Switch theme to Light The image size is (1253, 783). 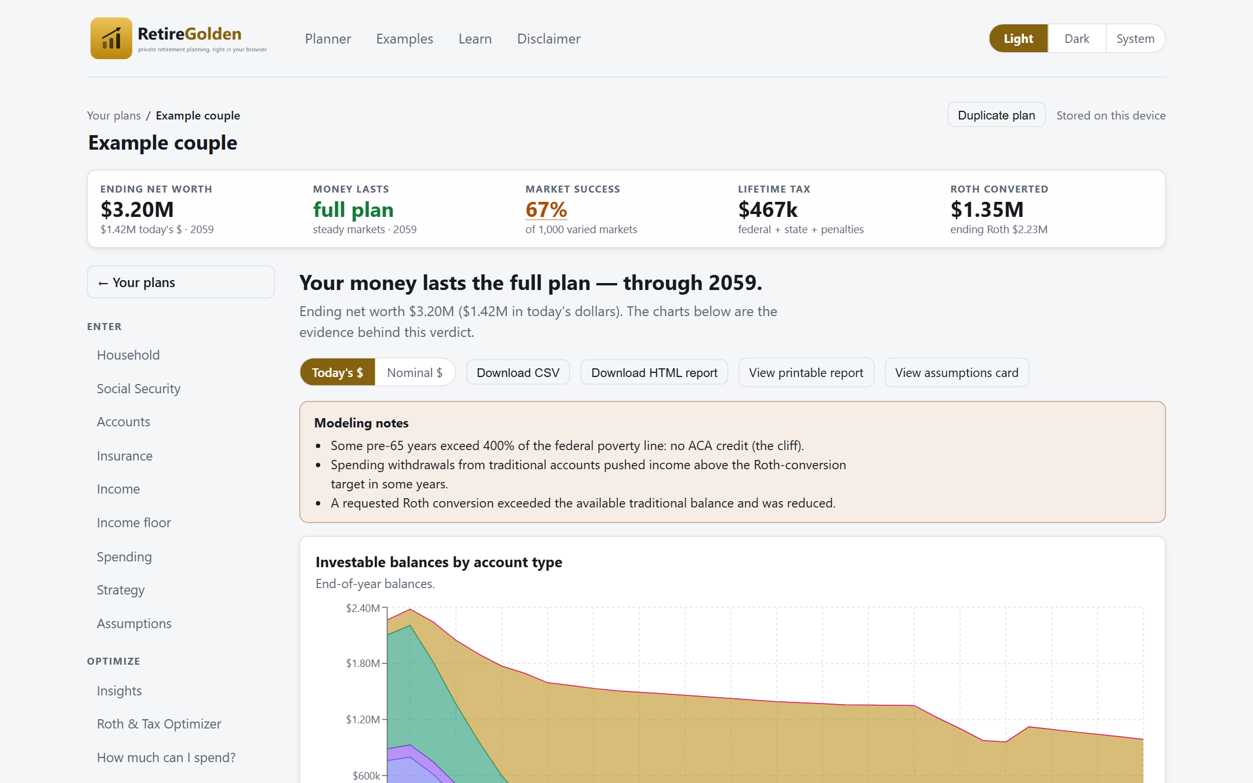pyautogui.click(x=1019, y=38)
